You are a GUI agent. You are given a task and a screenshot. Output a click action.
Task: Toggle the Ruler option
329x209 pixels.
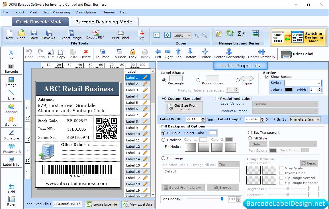[x=11, y=201]
